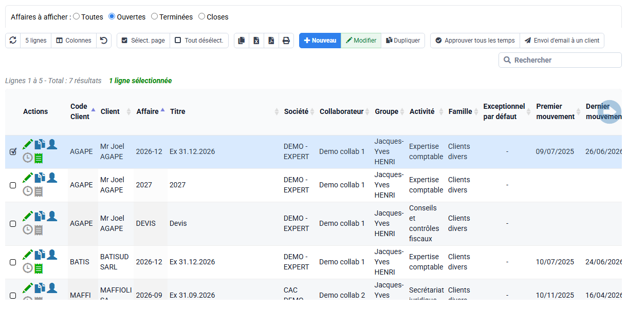Click the 10/07/2025 premier mouvement date

[555, 262]
